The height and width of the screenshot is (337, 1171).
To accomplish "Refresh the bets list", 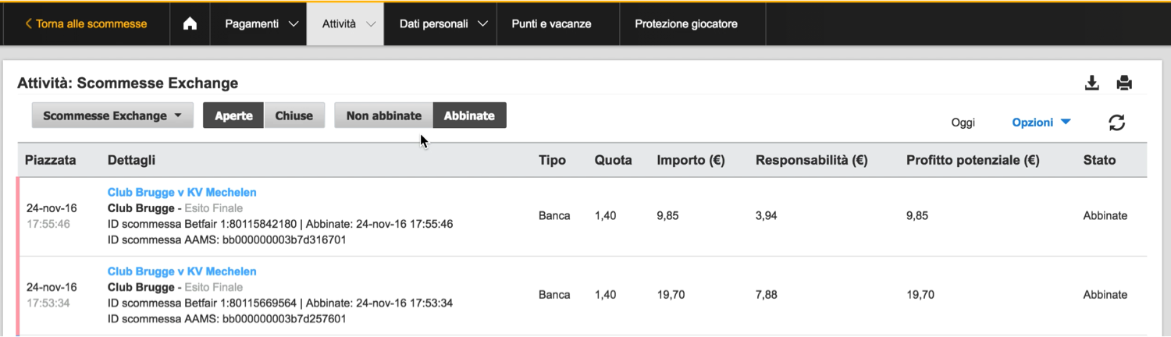I will 1117,122.
